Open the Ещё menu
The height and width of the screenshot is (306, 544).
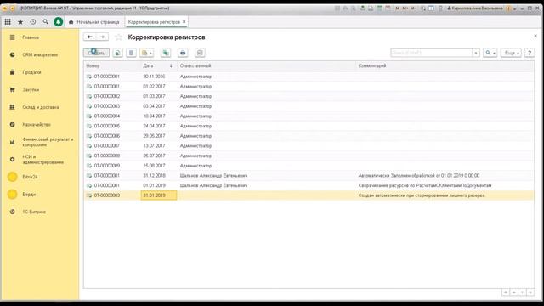[x=511, y=53]
